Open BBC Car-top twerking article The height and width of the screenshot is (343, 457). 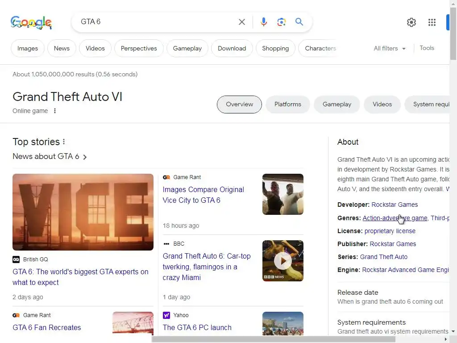207,267
